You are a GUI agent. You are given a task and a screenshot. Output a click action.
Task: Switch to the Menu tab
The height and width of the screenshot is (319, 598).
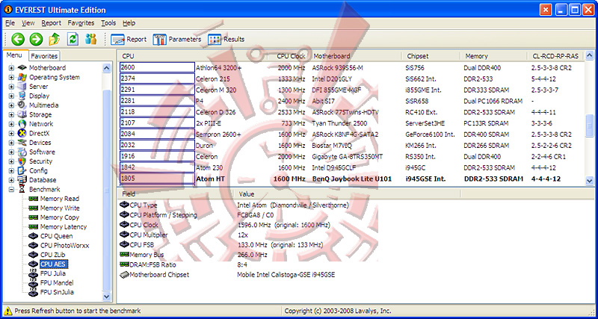[14, 55]
